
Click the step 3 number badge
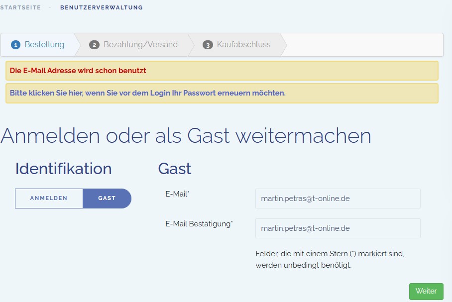[x=208, y=45]
